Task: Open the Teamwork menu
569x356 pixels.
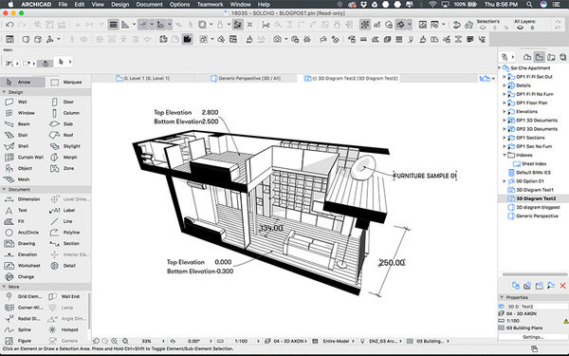Action: [x=210, y=5]
